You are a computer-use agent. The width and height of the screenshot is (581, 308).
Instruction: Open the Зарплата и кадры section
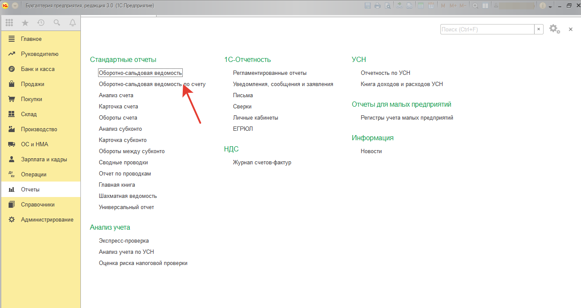click(40, 159)
